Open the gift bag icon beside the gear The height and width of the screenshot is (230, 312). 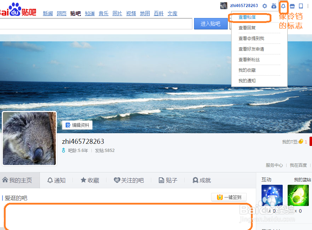(274, 6)
